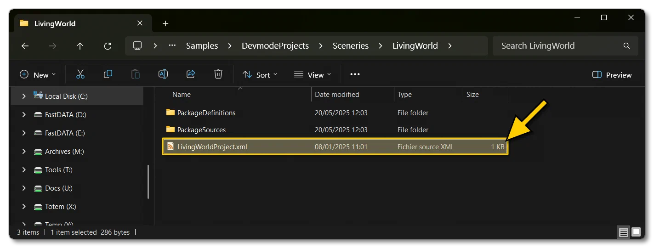
Task: Click the Cut scissors icon
Action: pyautogui.click(x=80, y=74)
